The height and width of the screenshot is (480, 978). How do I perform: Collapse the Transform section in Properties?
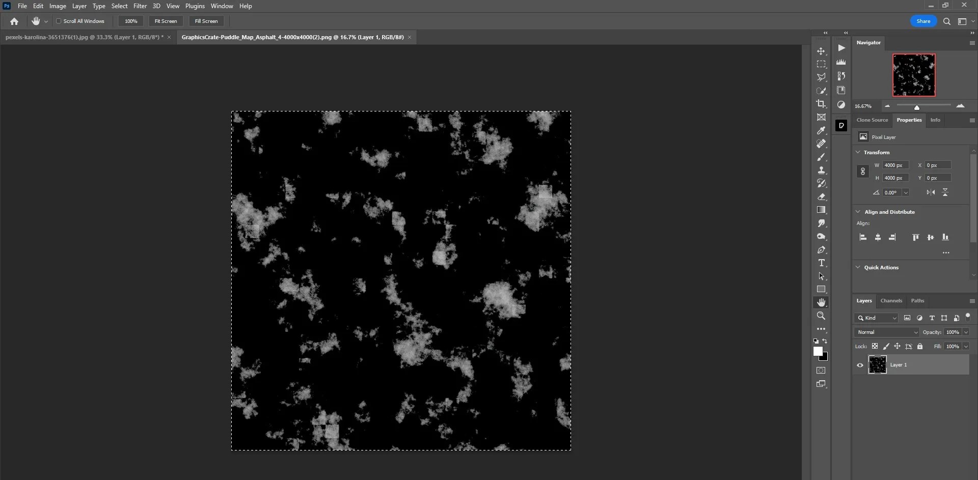(x=859, y=152)
